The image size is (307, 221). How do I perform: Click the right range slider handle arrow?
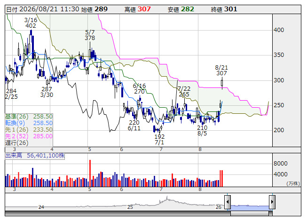pos(272,202)
